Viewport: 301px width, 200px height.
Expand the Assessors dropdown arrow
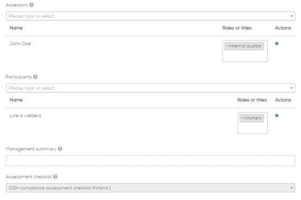coord(291,16)
